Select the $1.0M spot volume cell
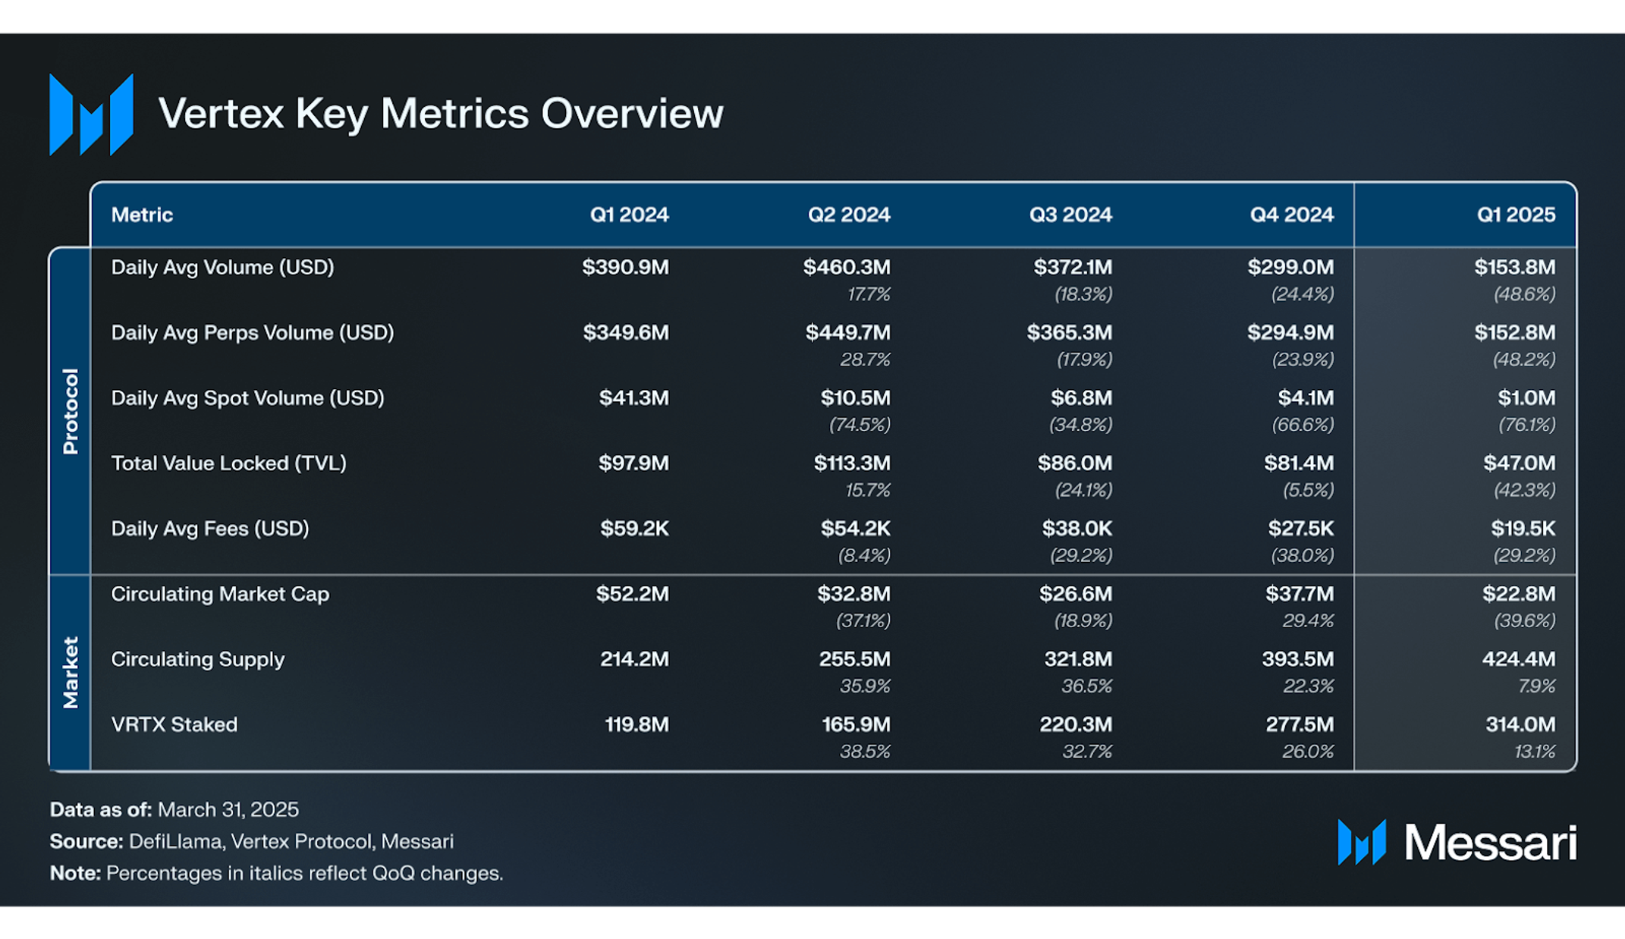 click(1526, 397)
